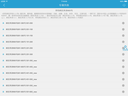Viewport: 128px width, 96px height.
Task: Select title 疯狂英语900句001-300句 001-050
Action: pyautogui.click(x=19, y=23)
